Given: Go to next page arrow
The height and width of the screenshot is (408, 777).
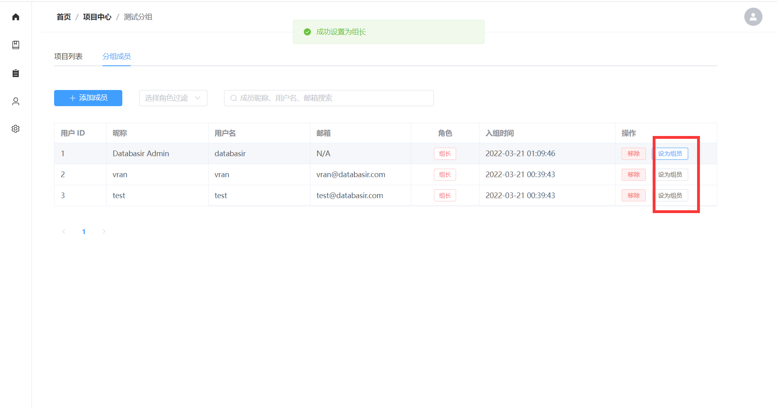Looking at the screenshot, I should 104,232.
